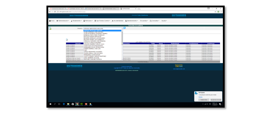Image resolution: width=267 pixels, height=120 pixels.
Task: Click the new document icon with green plus
Action: click(50, 28)
